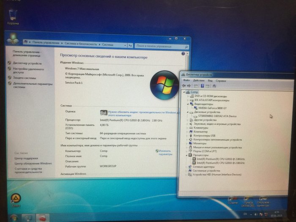The width and height of the screenshot is (296, 222).
Task: Click the System window vertical scrollbar up arrow
Action: tap(187, 54)
